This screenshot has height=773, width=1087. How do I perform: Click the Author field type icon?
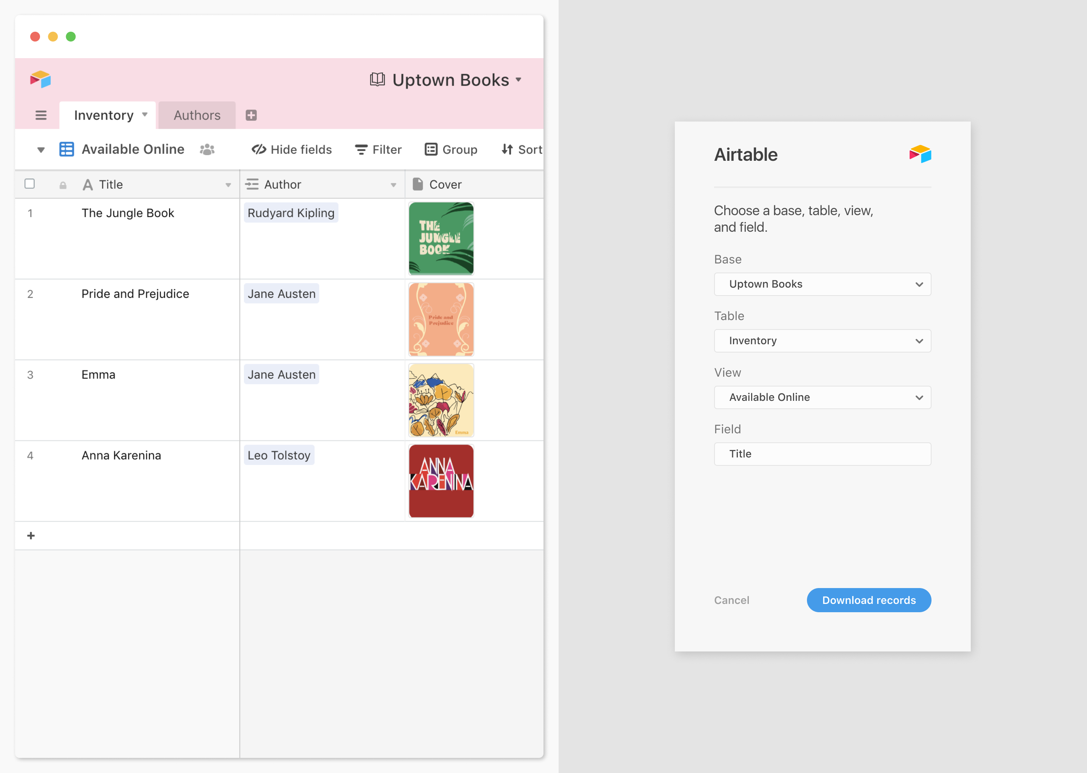click(x=252, y=184)
